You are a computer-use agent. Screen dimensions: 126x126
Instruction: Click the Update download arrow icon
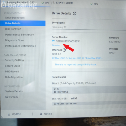click(x=9, y=114)
